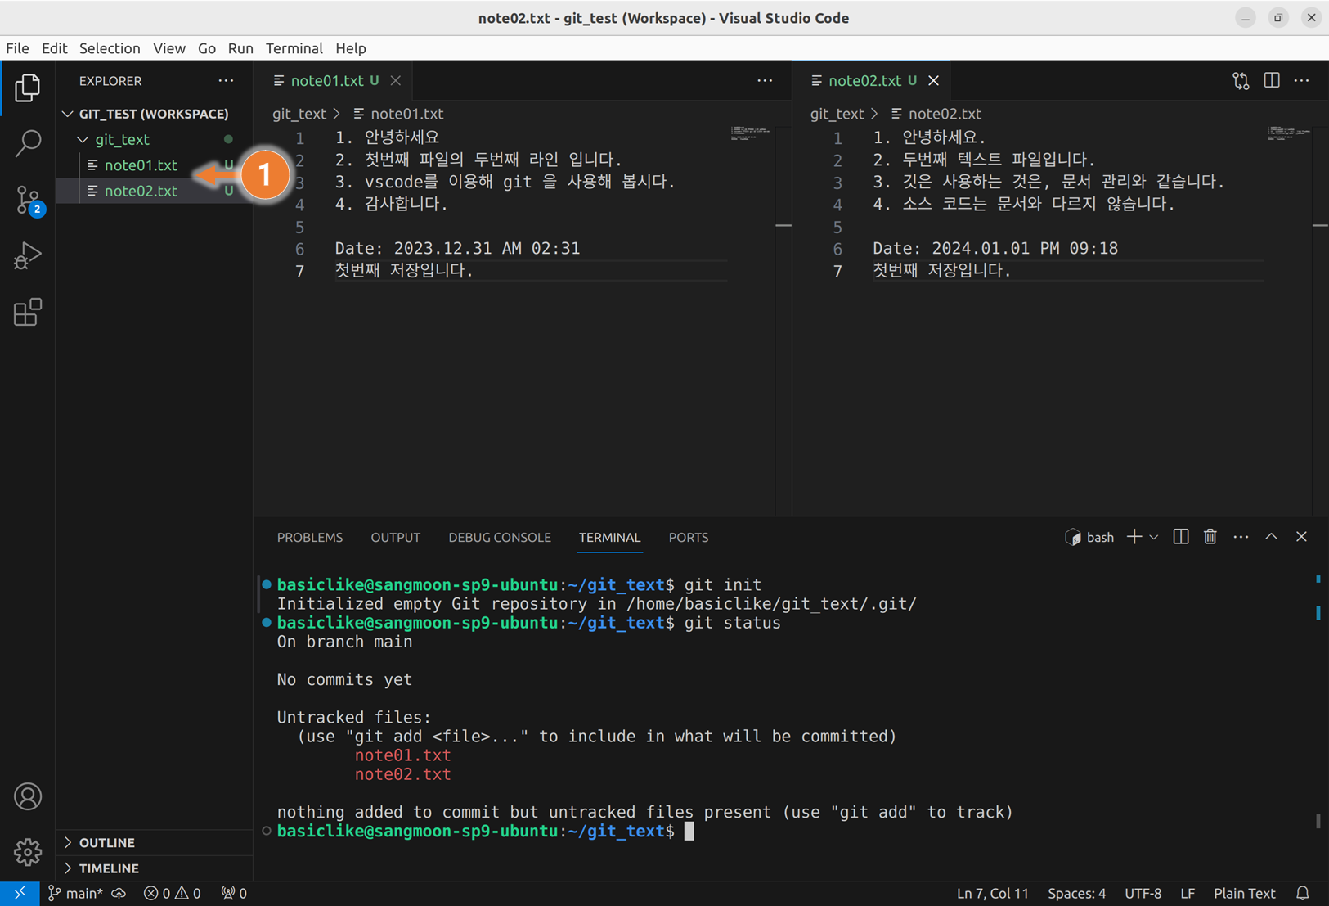Image resolution: width=1329 pixels, height=906 pixels.
Task: Click the right editor minimap
Action: point(1288,133)
